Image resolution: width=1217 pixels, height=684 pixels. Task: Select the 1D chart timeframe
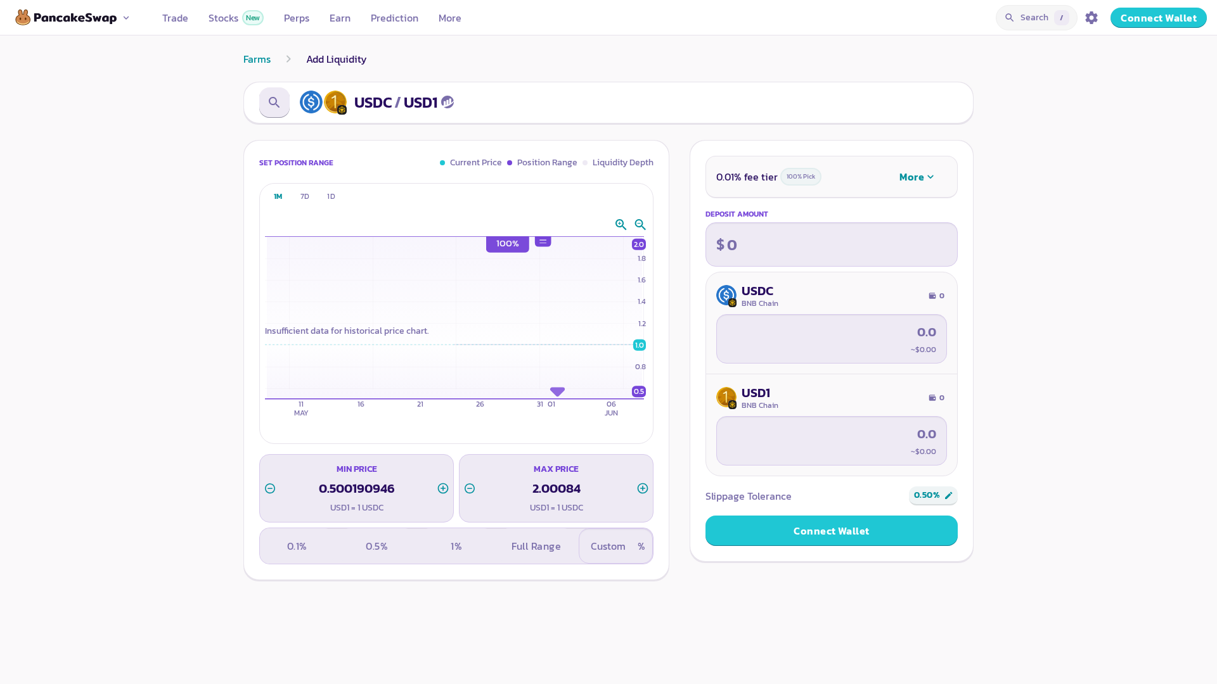click(331, 196)
